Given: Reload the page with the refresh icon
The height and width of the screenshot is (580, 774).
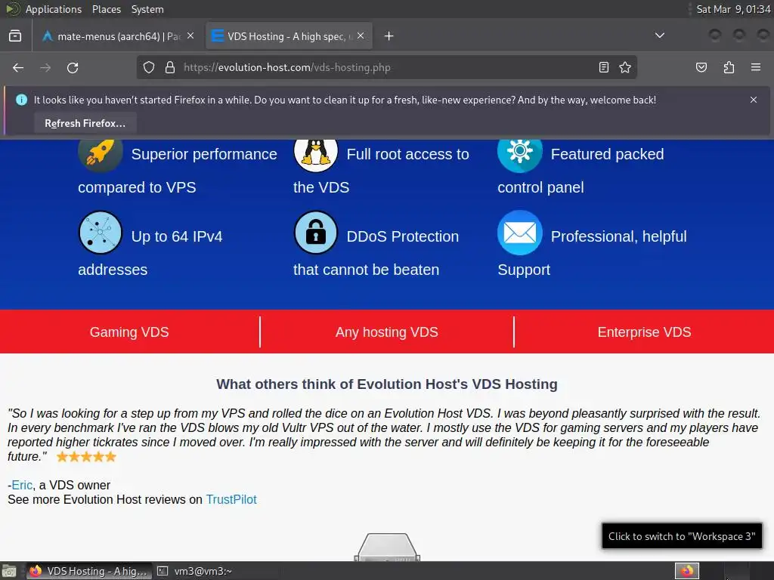Looking at the screenshot, I should [x=73, y=67].
